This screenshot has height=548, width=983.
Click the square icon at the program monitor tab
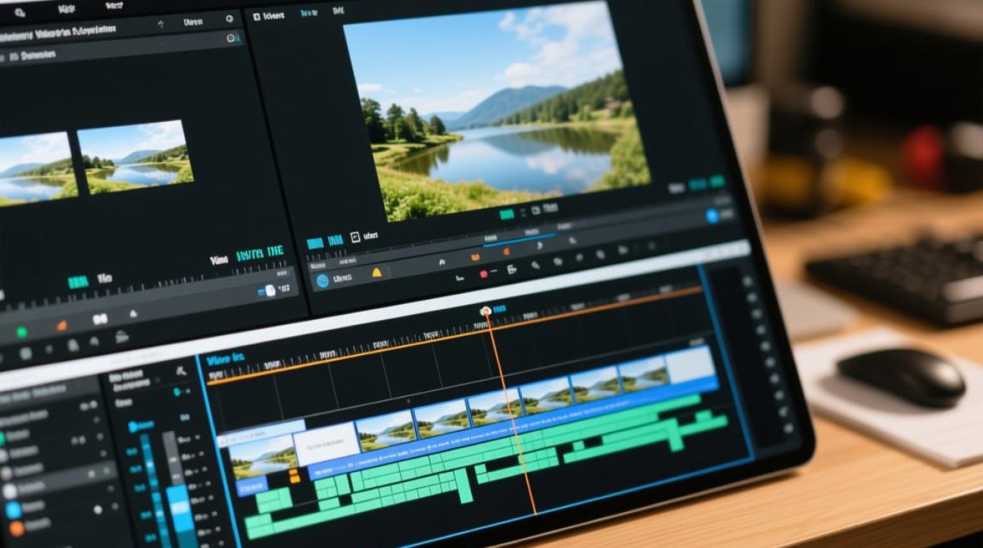(x=256, y=15)
